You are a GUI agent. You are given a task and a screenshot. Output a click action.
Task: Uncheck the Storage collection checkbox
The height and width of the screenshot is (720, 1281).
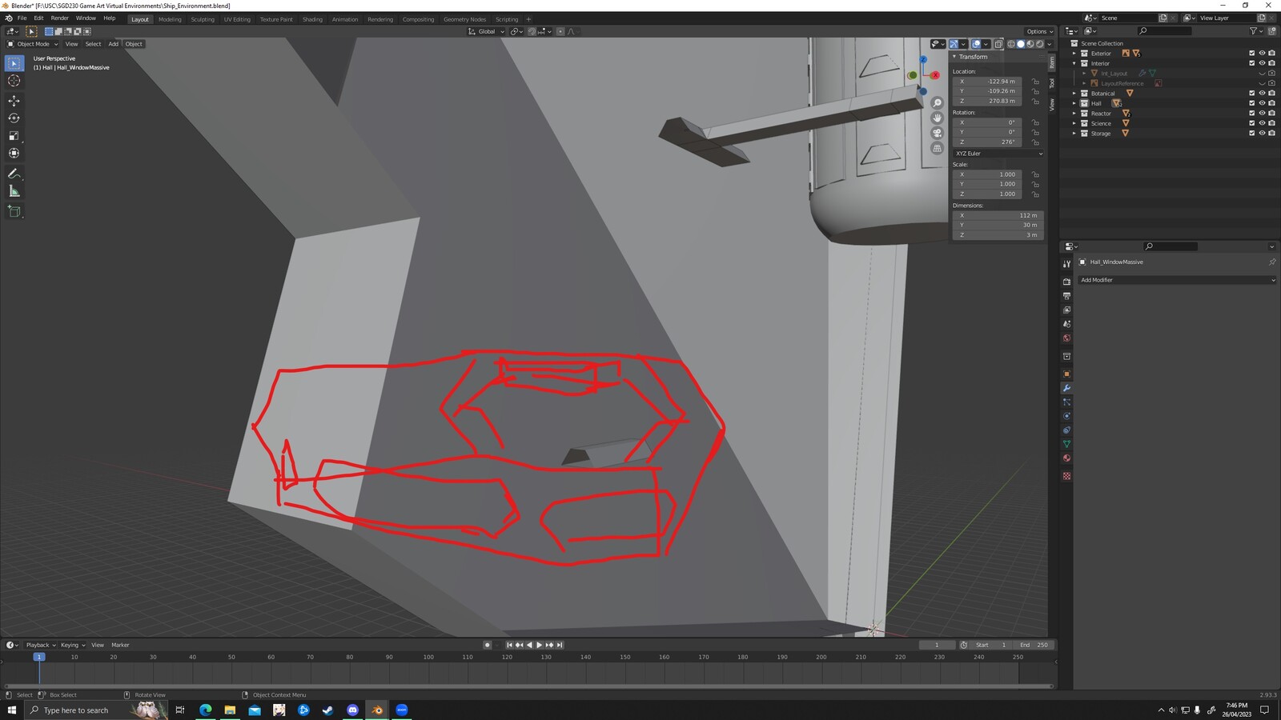click(1252, 134)
